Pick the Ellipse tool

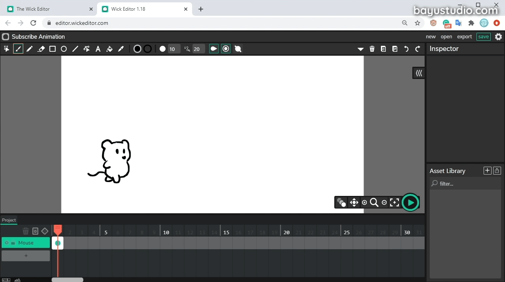(63, 49)
